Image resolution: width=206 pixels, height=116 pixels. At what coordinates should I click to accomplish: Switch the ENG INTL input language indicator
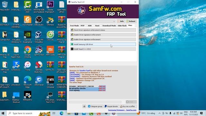coord(186,113)
